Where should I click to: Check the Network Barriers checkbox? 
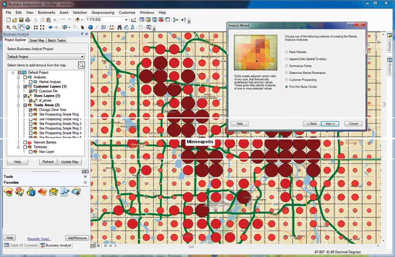25,143
